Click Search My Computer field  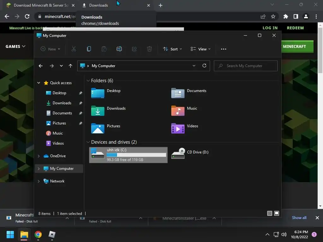click(x=245, y=66)
